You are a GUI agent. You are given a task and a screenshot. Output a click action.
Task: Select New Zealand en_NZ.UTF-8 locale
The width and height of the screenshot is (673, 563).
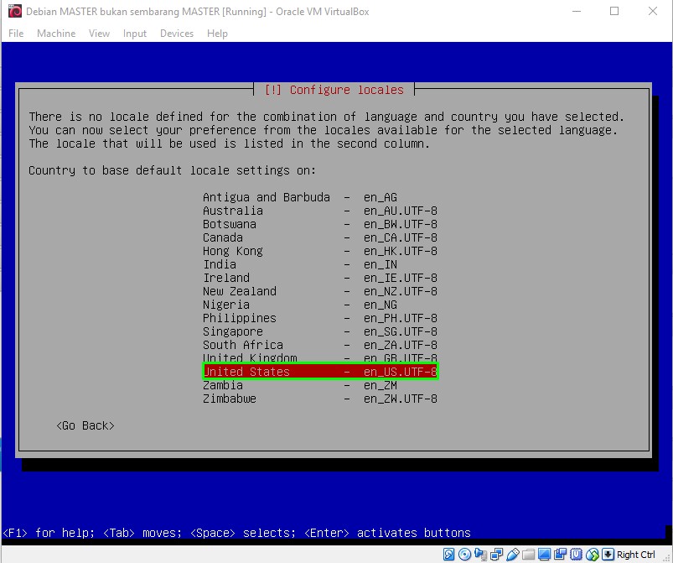(x=320, y=291)
